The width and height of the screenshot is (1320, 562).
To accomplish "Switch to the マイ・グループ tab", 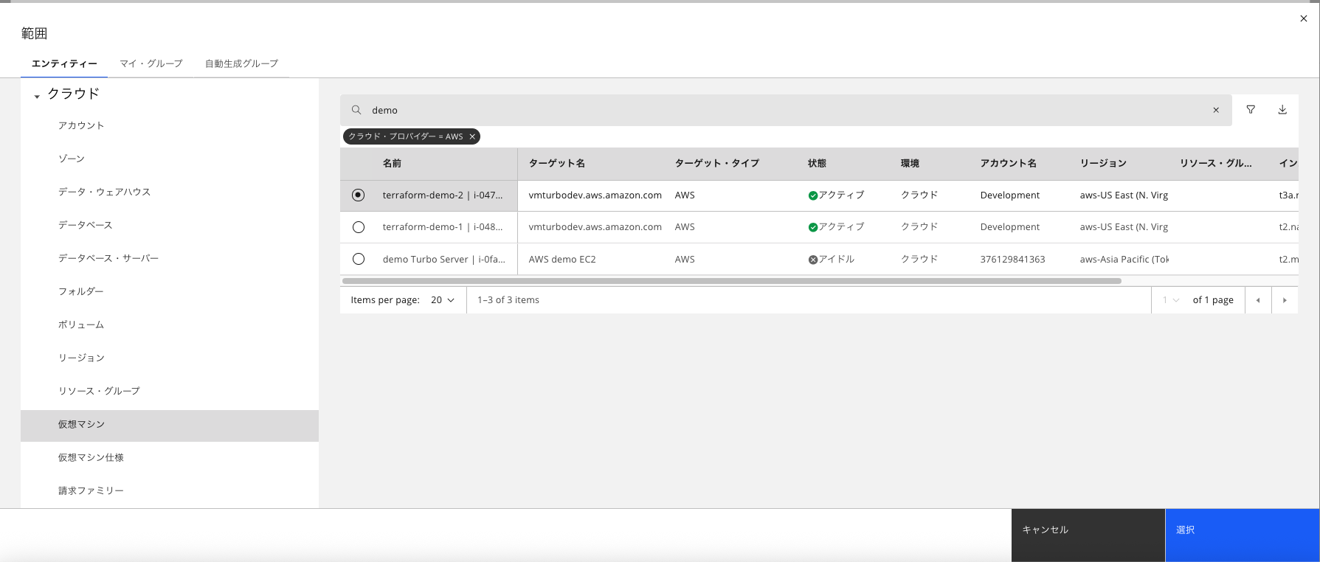I will point(151,63).
